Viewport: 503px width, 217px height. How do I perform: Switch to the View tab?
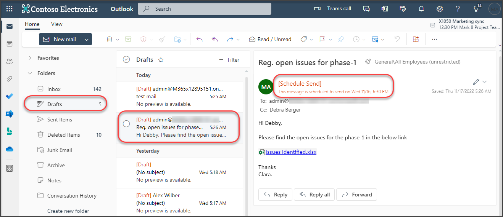(56, 24)
